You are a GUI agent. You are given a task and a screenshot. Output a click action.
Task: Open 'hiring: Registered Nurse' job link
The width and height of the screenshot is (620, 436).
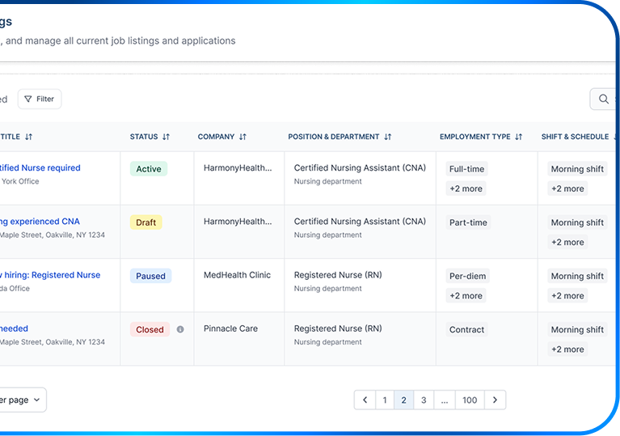[x=50, y=275]
